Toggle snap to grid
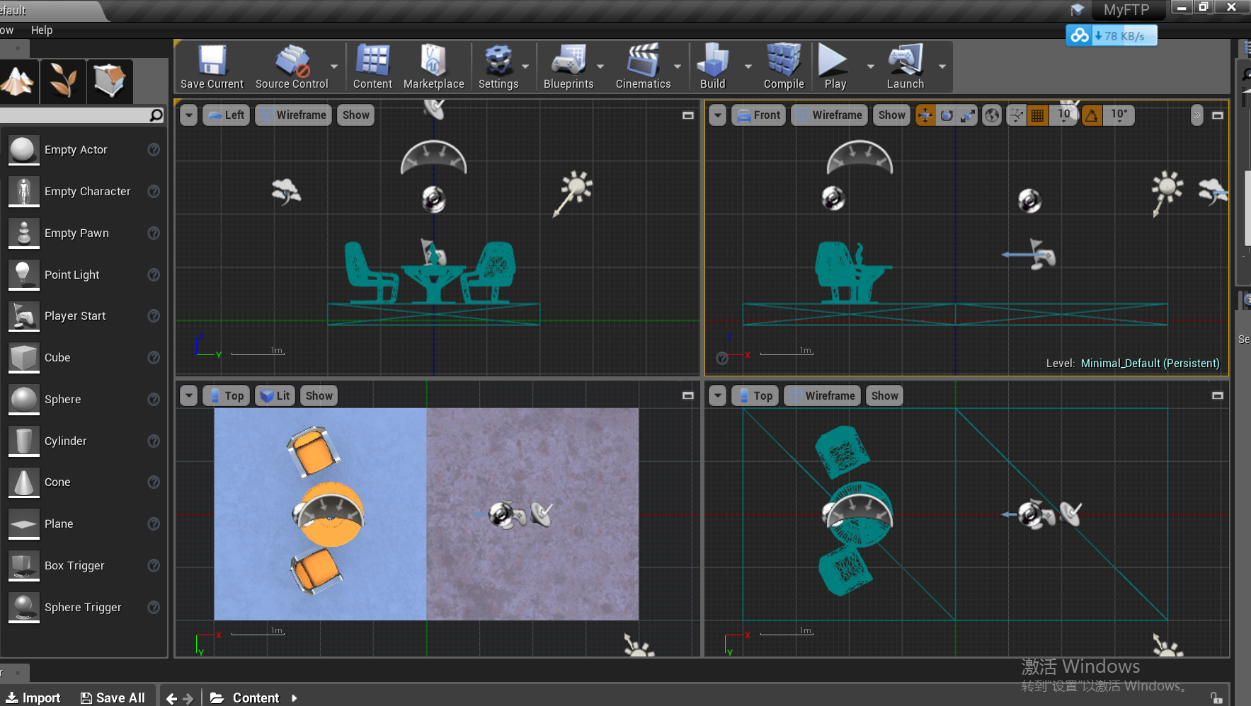 pos(1039,115)
